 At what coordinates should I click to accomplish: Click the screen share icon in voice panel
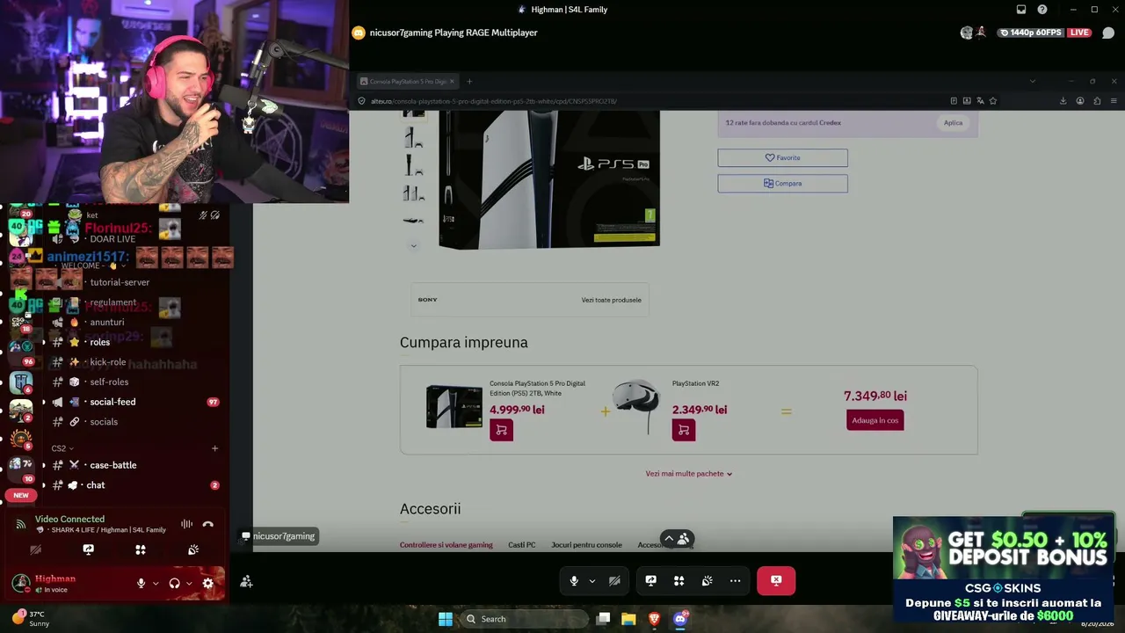[88, 549]
